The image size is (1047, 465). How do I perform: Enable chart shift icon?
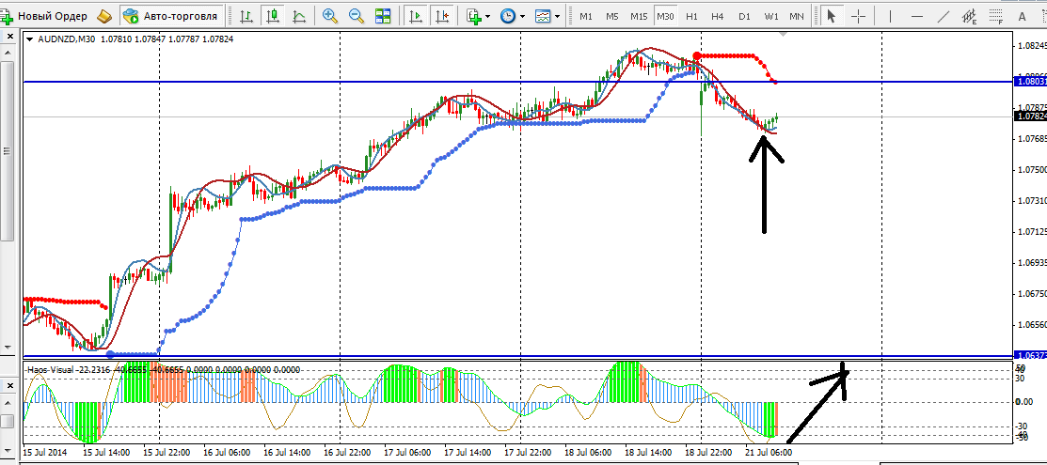coord(440,16)
